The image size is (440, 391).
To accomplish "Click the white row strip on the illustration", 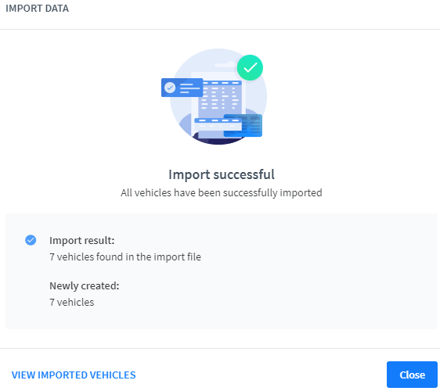I will pos(218,123).
